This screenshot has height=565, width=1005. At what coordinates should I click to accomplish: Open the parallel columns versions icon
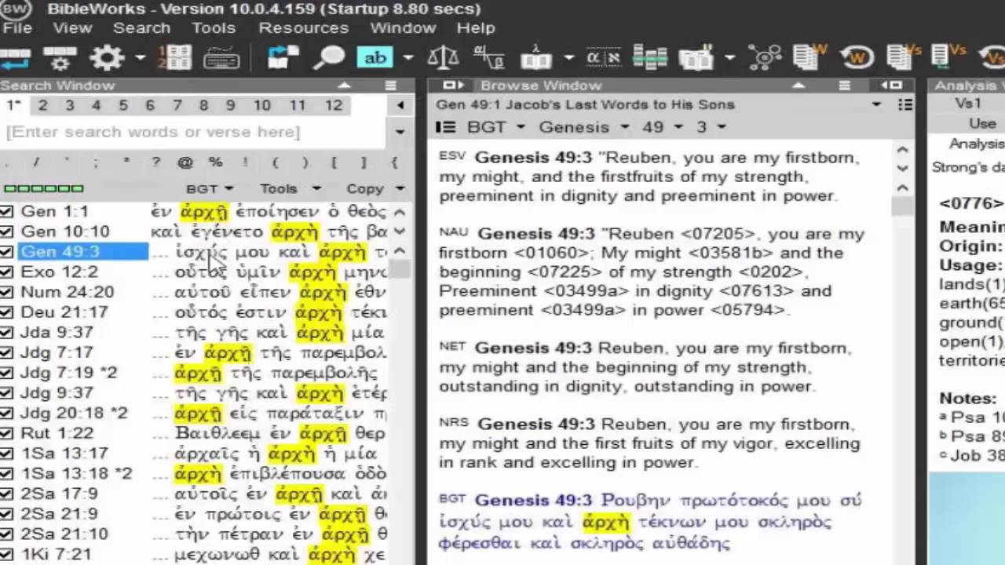coord(649,57)
